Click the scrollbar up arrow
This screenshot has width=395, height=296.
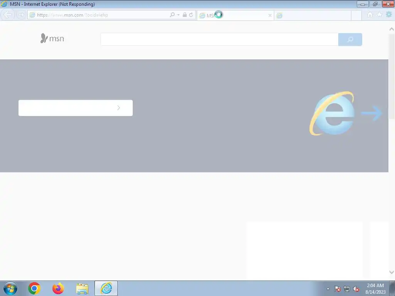click(x=392, y=29)
